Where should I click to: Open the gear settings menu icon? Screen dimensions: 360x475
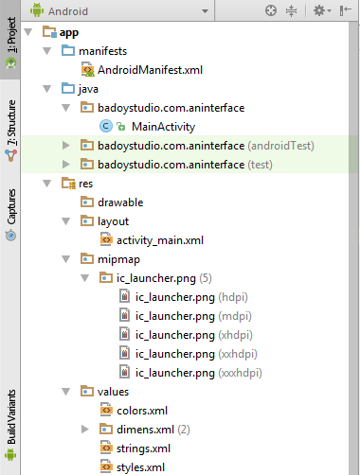(321, 10)
